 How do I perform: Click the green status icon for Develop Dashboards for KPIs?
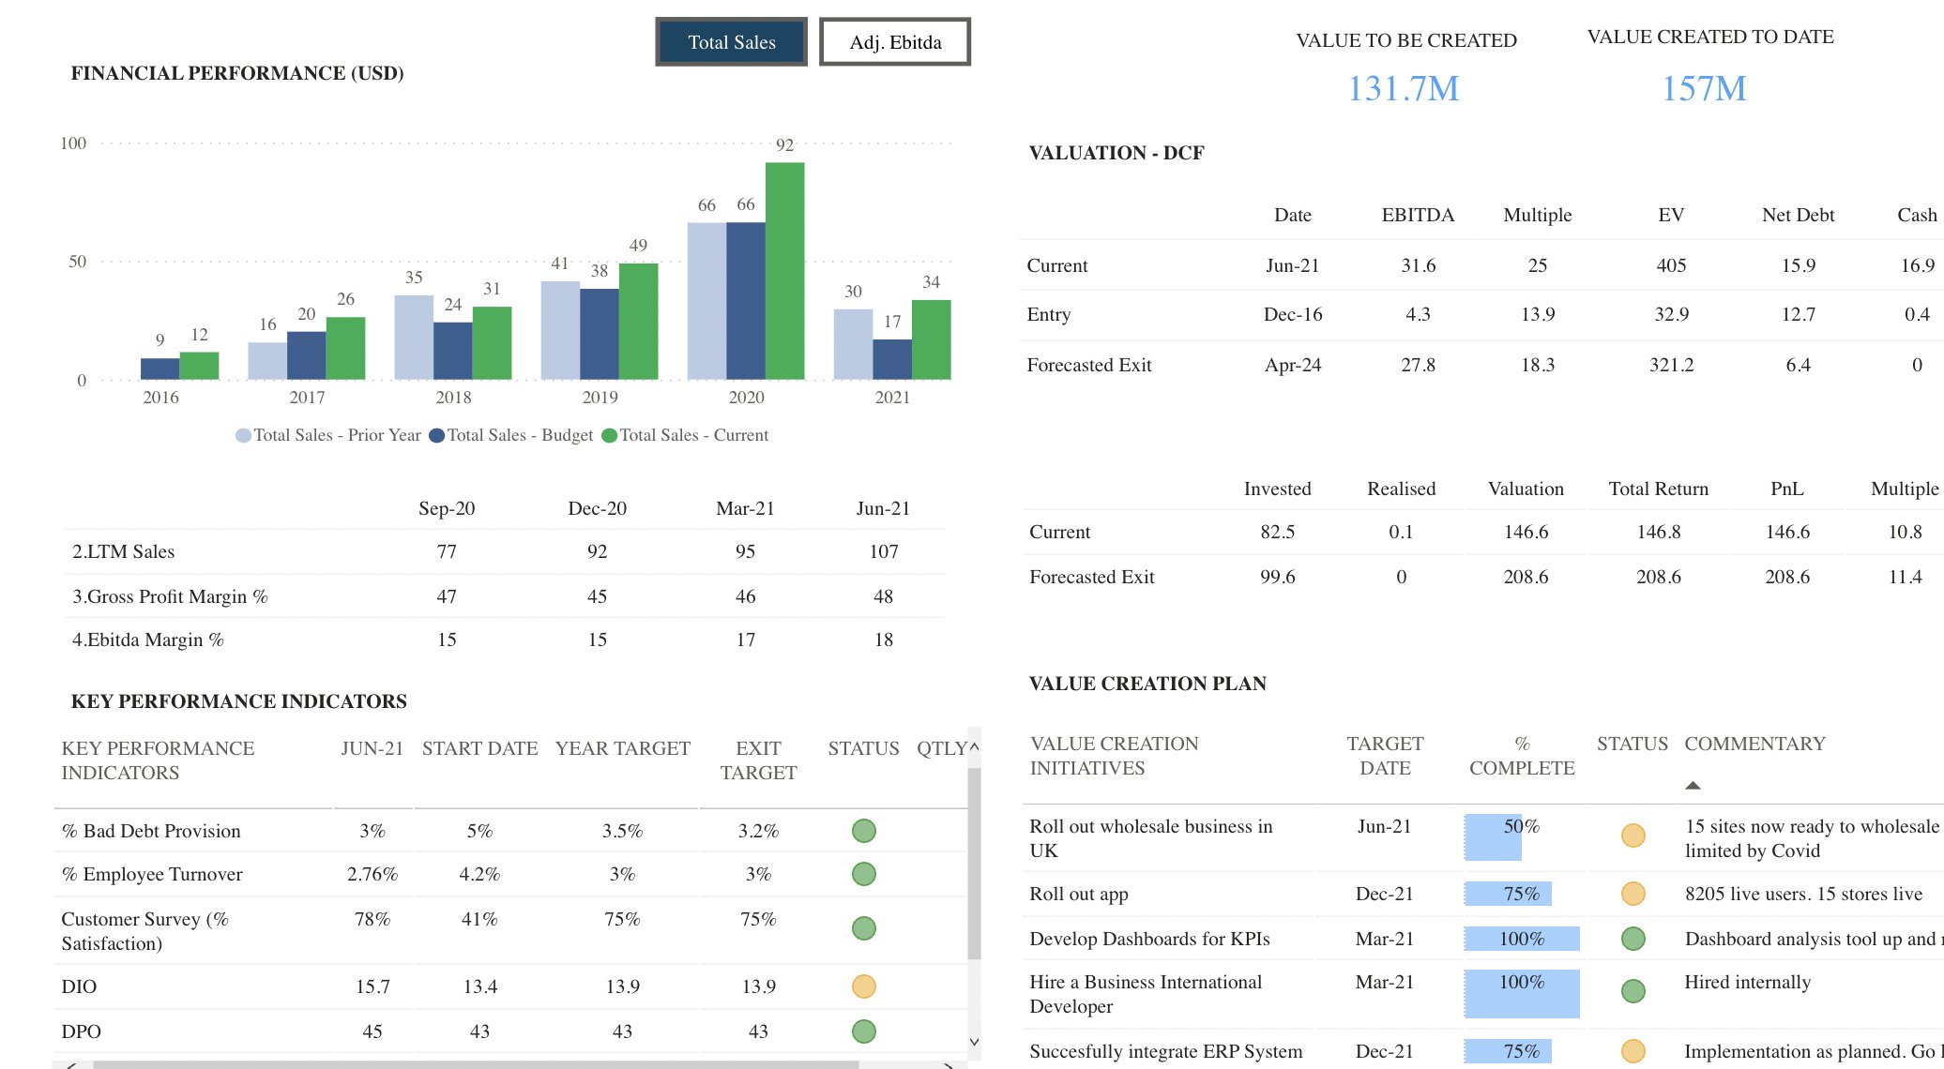point(1632,938)
